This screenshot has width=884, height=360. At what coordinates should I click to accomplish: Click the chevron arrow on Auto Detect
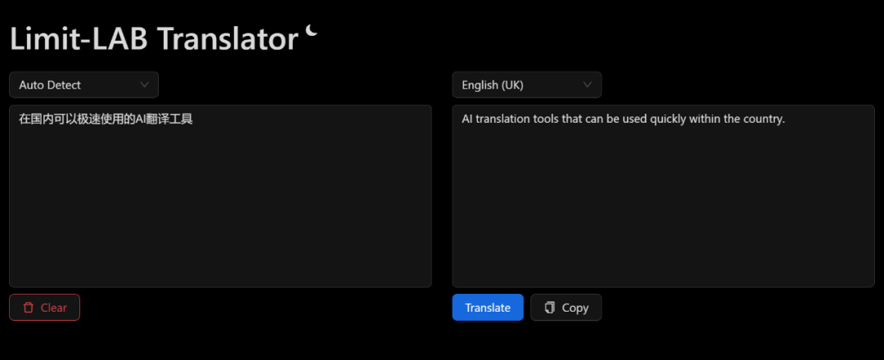[145, 84]
